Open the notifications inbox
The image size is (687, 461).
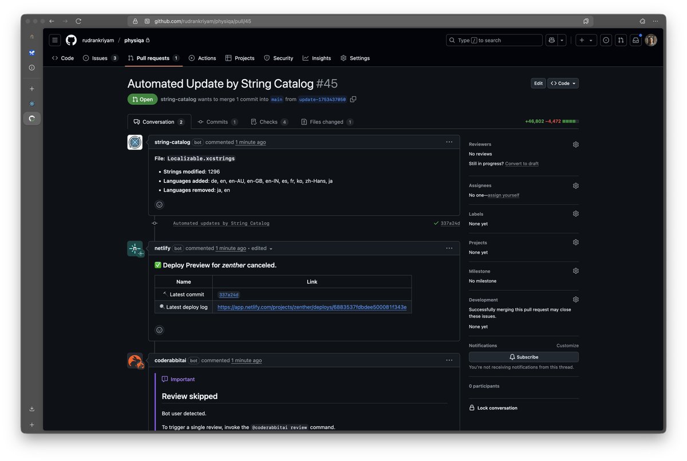[x=635, y=40]
